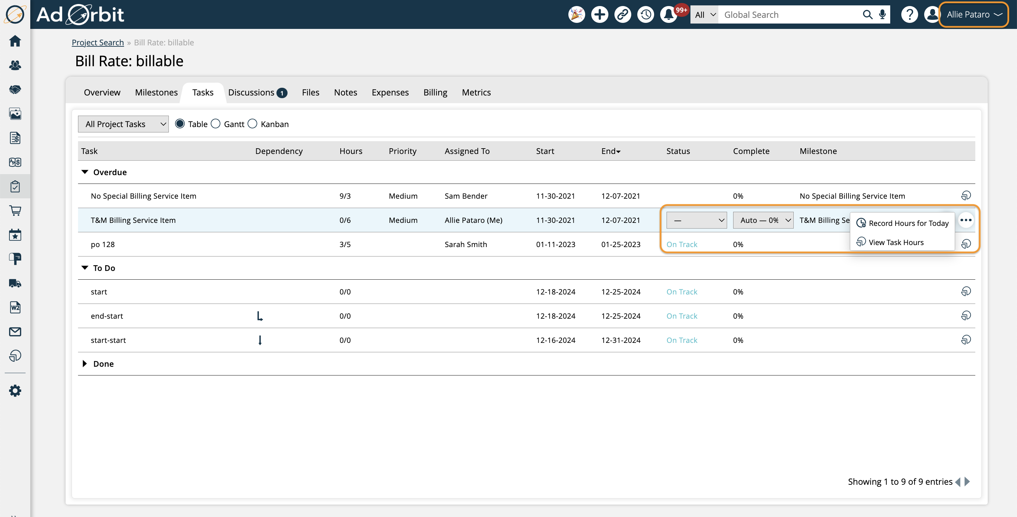The image size is (1017, 517).
Task: Open the recent history clock icon
Action: click(x=645, y=14)
